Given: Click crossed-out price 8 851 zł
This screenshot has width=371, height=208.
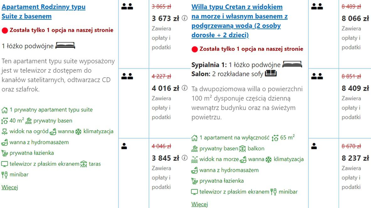Looking at the screenshot, I should 351,76.
